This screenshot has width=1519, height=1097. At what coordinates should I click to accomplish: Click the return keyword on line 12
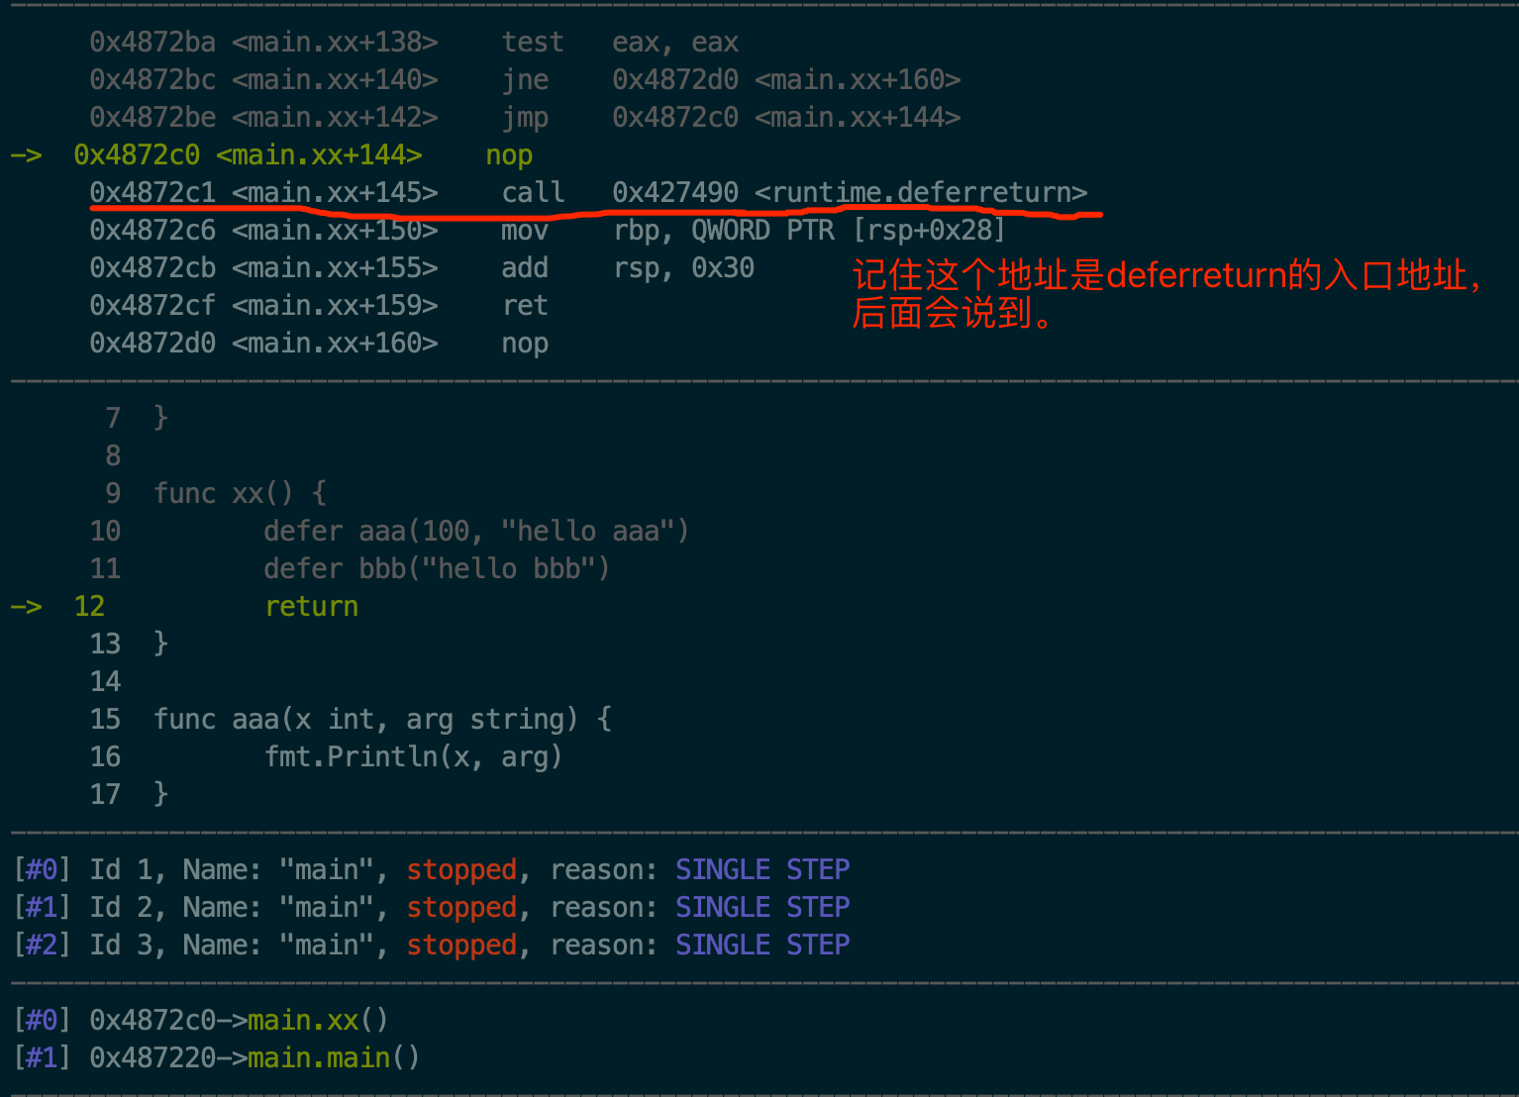pyautogui.click(x=312, y=607)
